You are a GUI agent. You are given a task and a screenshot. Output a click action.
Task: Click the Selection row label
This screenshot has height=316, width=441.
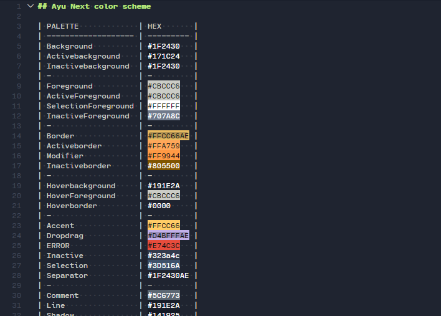67,266
